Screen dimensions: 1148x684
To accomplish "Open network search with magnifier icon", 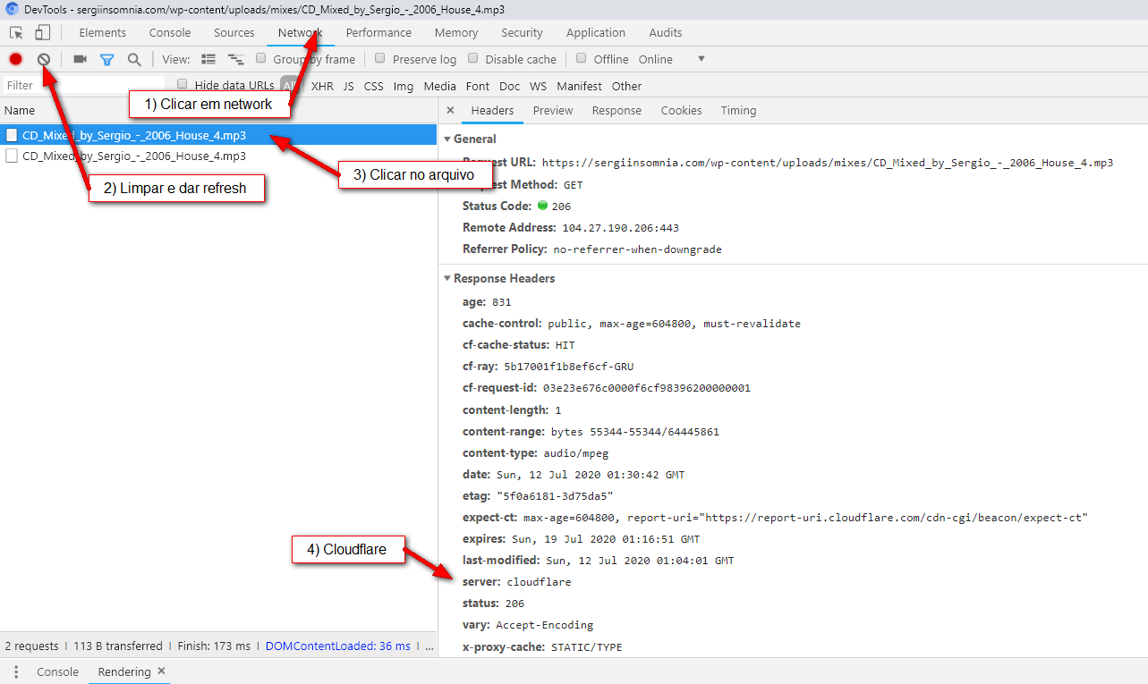I will coord(134,59).
